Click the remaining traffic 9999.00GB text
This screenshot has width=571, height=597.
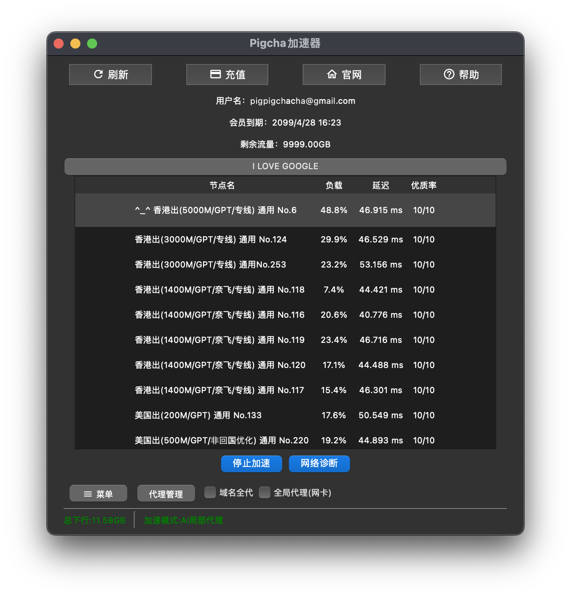[x=307, y=144]
